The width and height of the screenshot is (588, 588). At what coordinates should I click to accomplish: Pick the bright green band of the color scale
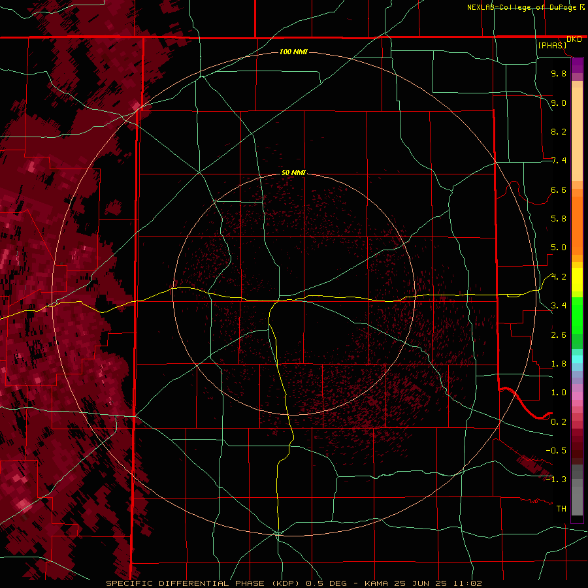pos(577,316)
